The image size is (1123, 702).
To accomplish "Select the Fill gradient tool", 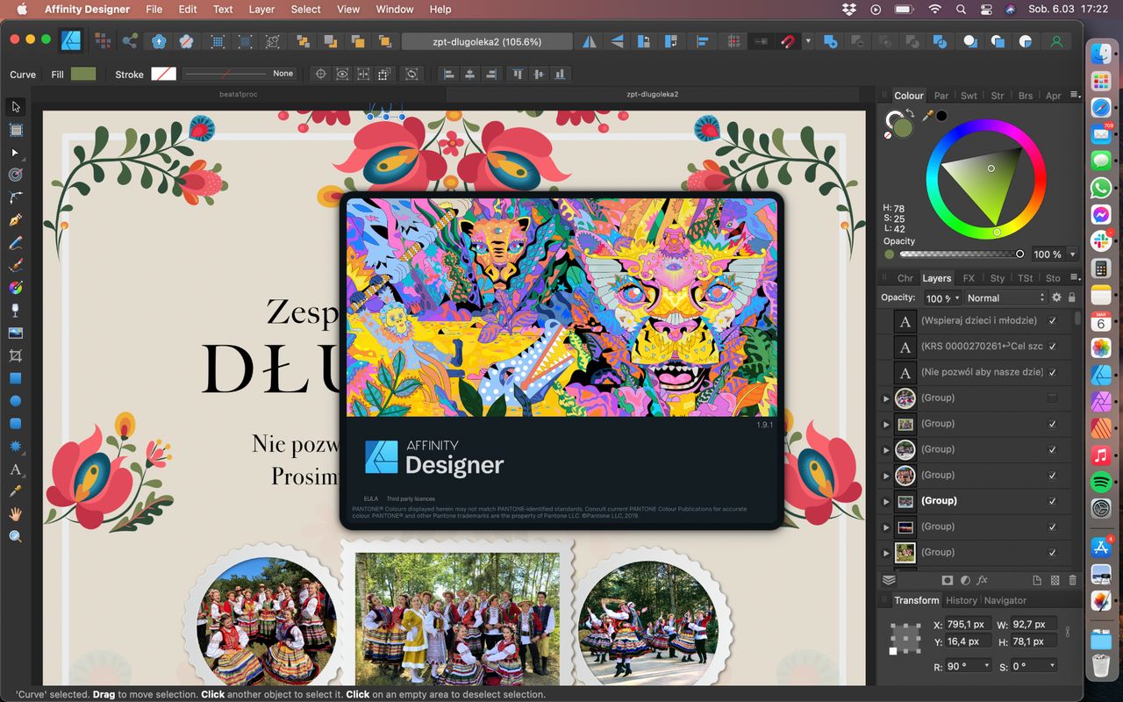I will click(16, 288).
